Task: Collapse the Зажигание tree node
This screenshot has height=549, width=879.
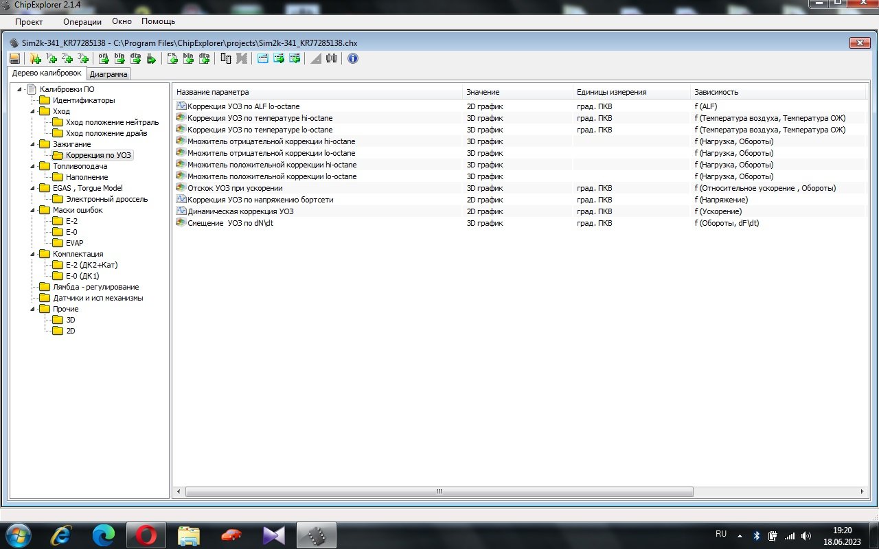Action: click(32, 144)
